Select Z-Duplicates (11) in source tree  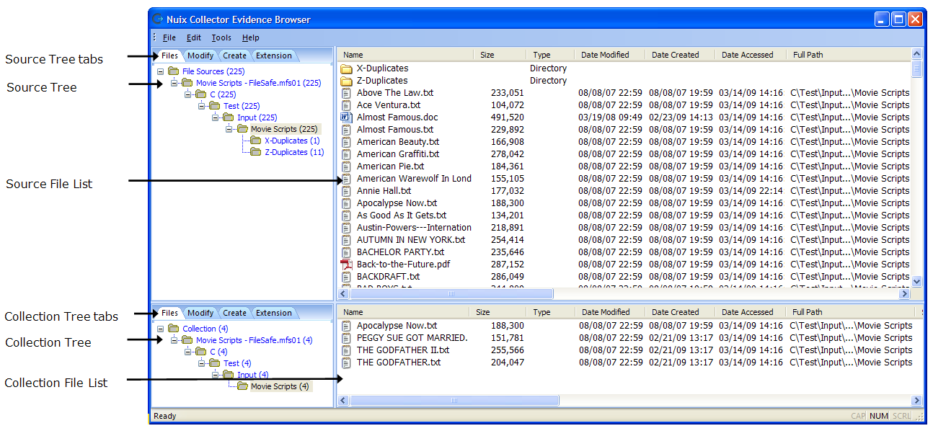(294, 152)
